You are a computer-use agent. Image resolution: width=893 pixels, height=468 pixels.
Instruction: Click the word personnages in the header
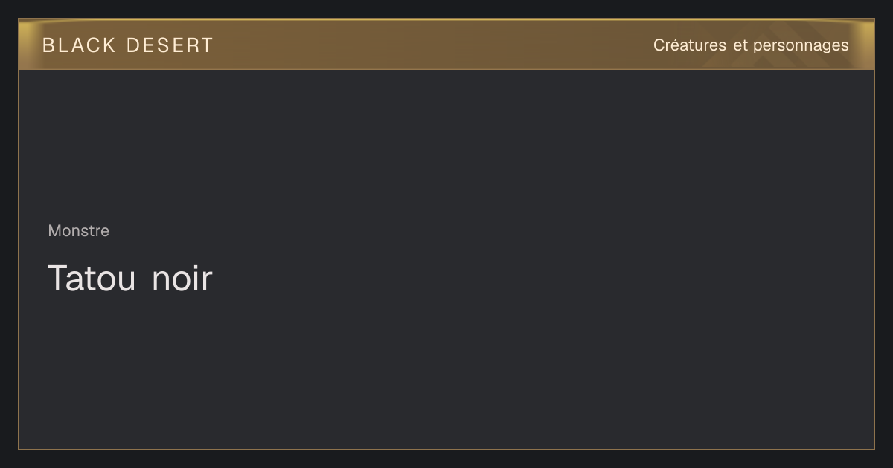[801, 46]
